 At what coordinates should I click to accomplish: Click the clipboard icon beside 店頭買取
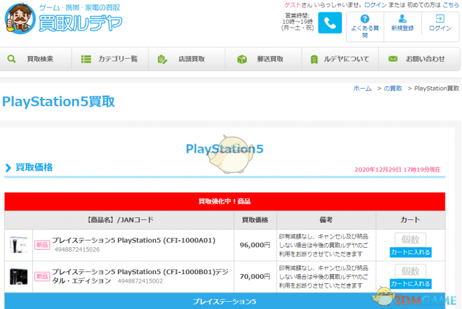point(162,59)
